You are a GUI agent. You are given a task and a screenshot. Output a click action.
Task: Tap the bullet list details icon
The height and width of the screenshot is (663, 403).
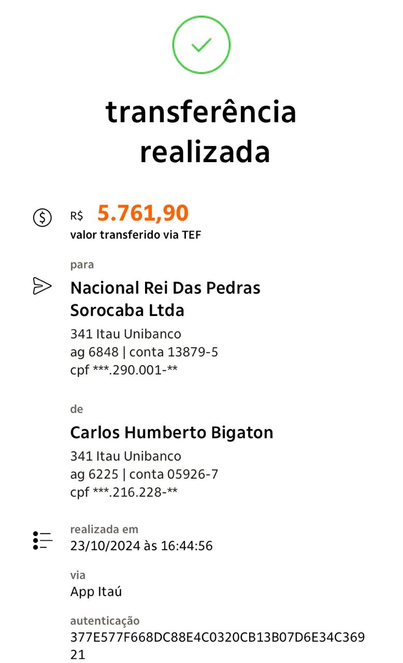pos(42,540)
